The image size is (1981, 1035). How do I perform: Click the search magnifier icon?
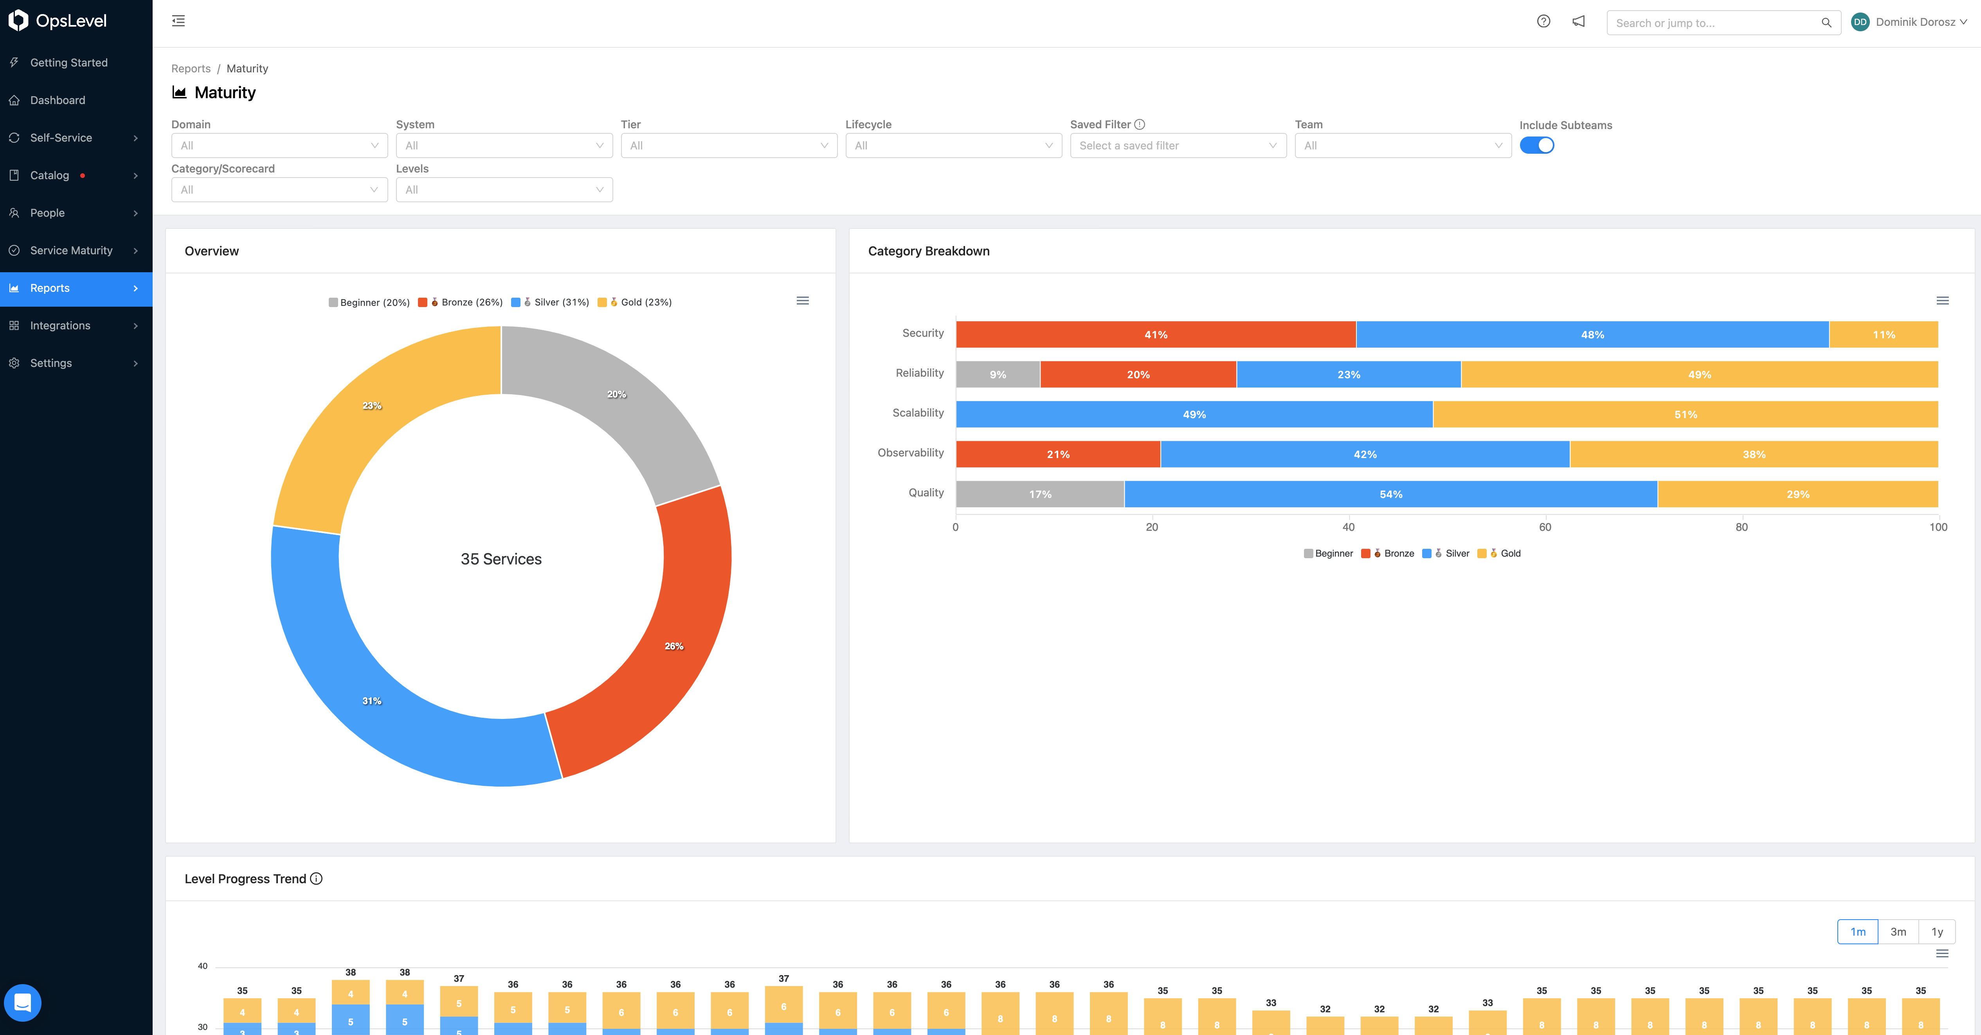click(1826, 23)
